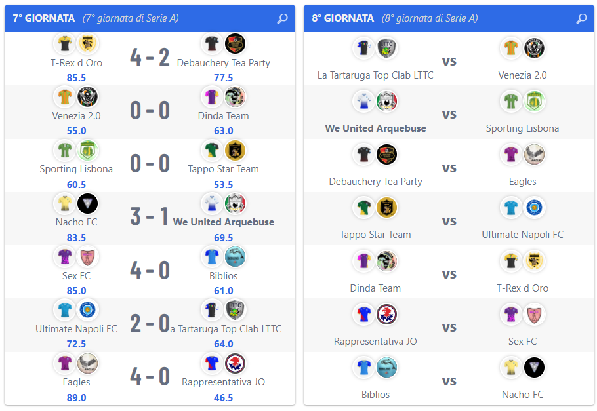Click Eagles purple jersey icon in 7° Giornata
This screenshot has height=411, width=597.
click(65, 363)
